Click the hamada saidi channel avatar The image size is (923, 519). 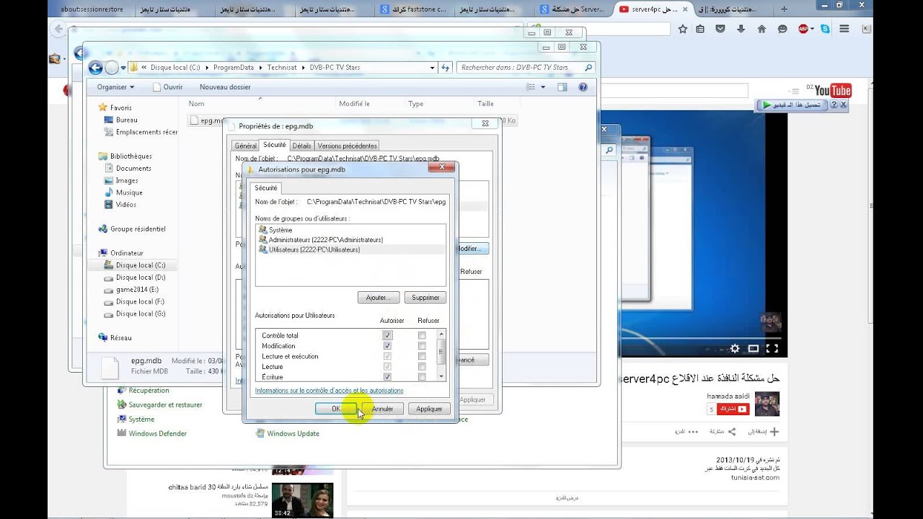[767, 404]
